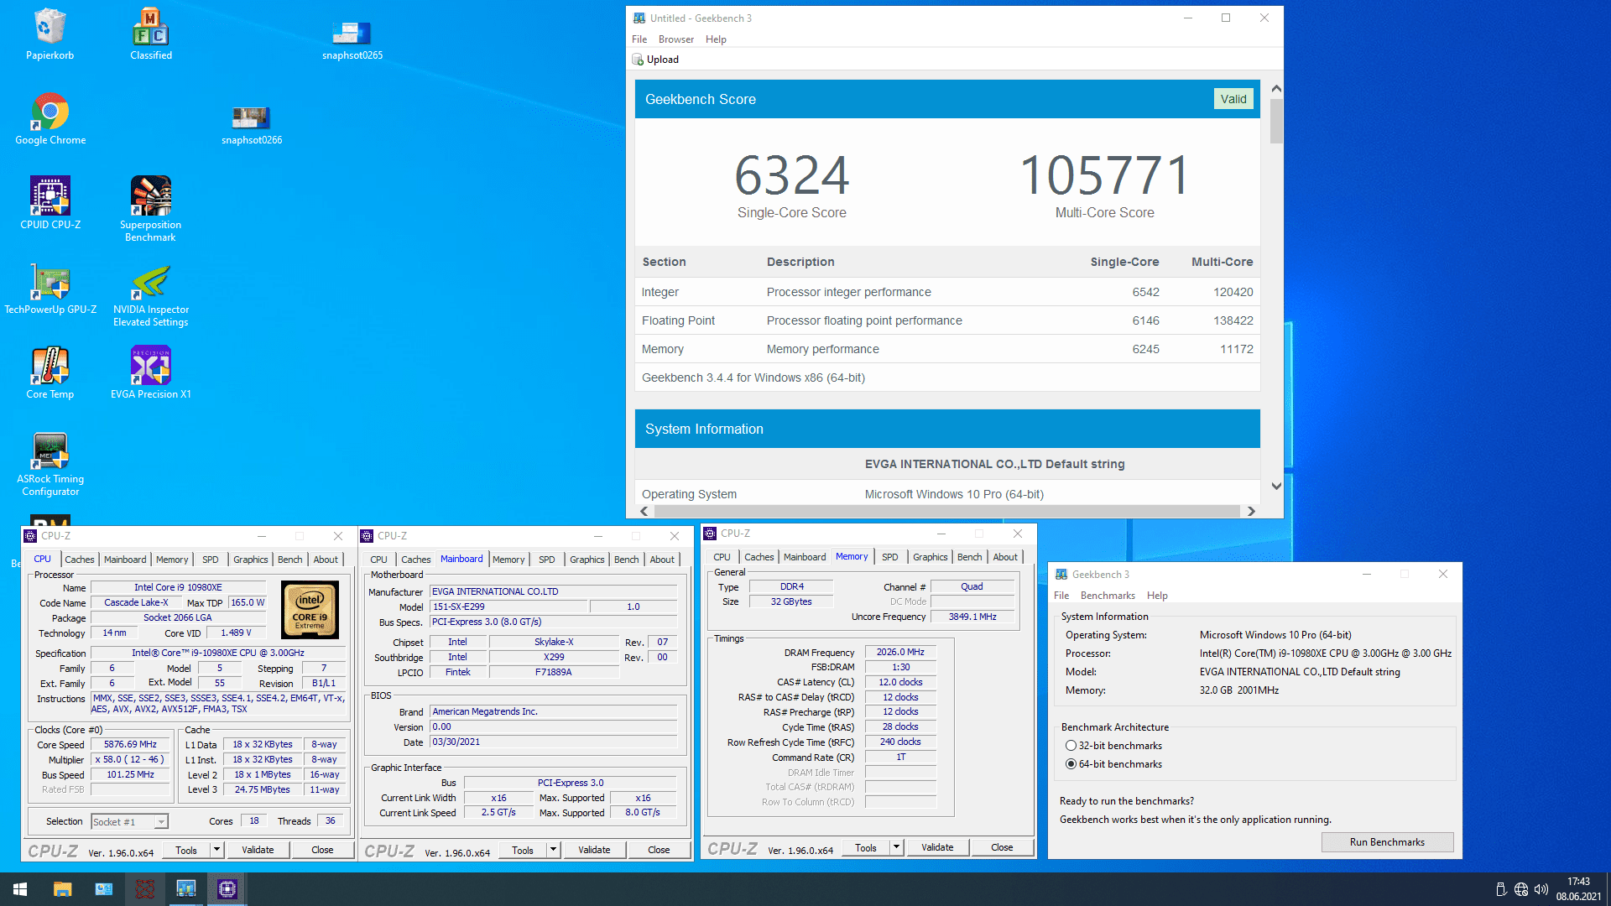Viewport: 1611px width, 906px height.
Task: Open the volume control in system tray
Action: 1541,889
